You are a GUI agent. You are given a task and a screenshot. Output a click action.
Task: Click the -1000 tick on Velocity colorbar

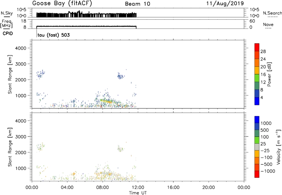pos(268,171)
